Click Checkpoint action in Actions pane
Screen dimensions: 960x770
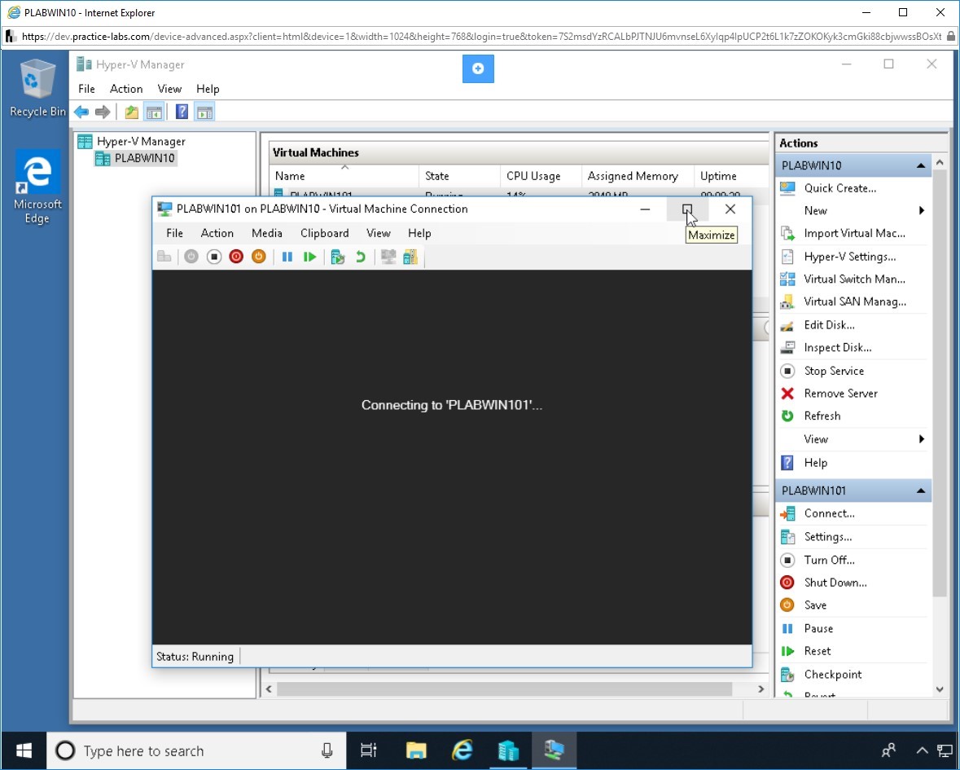(833, 675)
